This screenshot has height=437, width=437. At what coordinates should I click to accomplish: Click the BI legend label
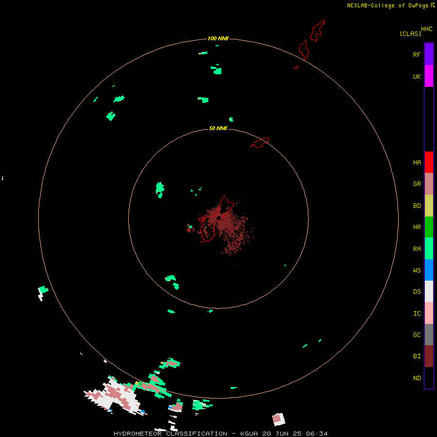pos(417,356)
